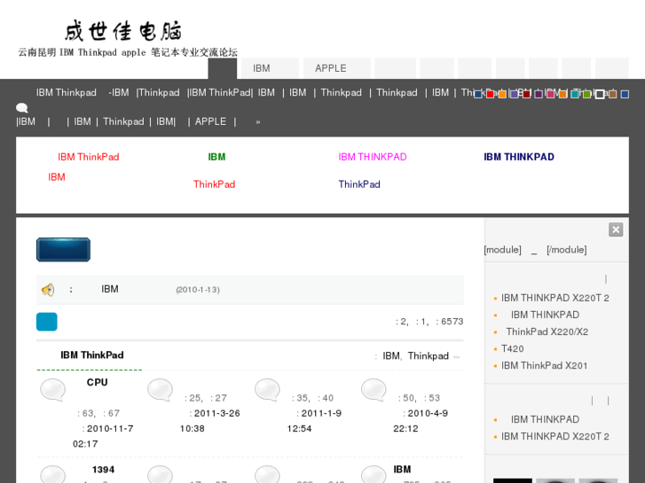Click the dark blue glossy button
This screenshot has width=645, height=483.
(63, 250)
